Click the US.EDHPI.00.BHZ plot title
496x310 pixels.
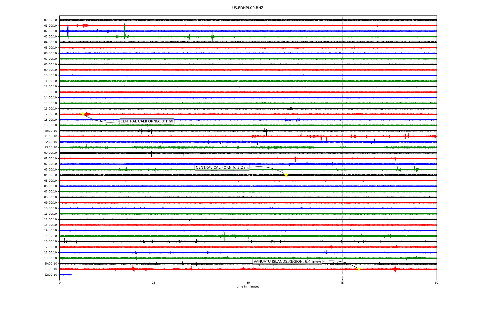click(x=248, y=8)
